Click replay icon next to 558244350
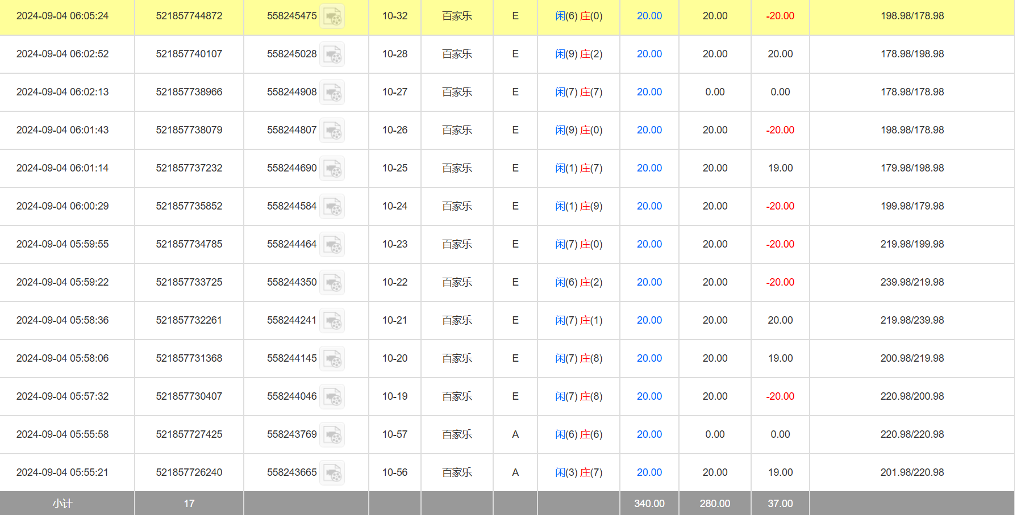 tap(332, 283)
